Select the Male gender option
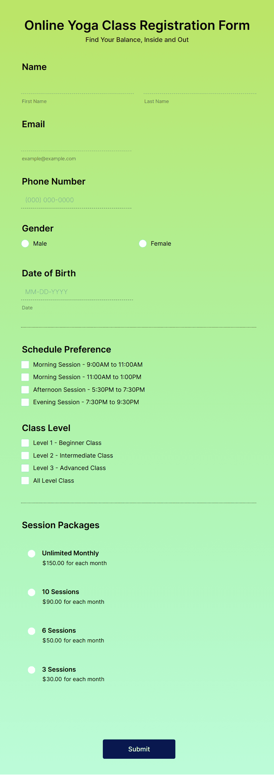The height and width of the screenshot is (775, 274). point(25,244)
